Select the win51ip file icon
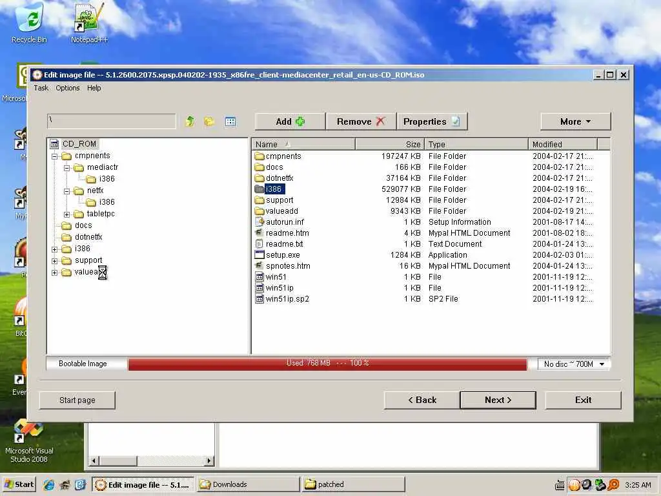The image size is (661, 496). (x=259, y=287)
